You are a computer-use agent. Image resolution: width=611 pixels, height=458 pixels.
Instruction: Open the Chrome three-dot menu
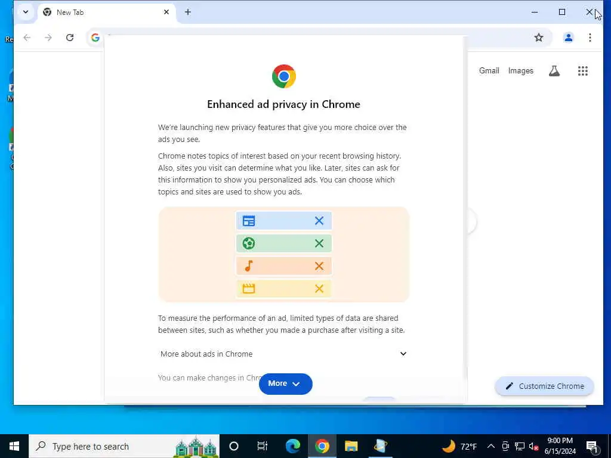(590, 38)
